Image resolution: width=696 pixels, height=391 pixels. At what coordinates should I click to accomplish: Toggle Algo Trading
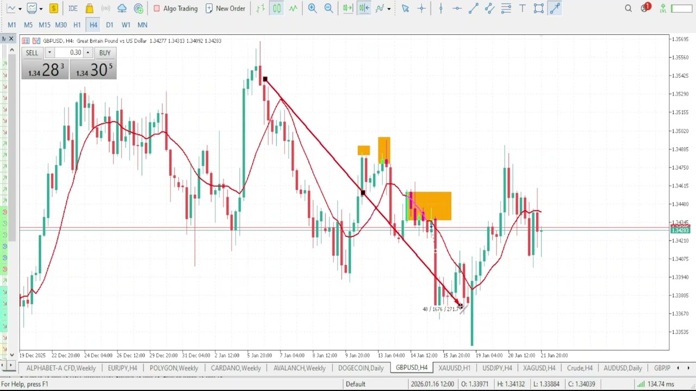point(175,8)
